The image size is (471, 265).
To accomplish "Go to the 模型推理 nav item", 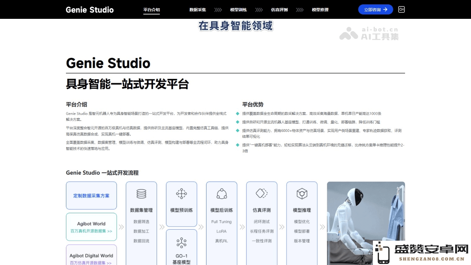I will point(320,10).
